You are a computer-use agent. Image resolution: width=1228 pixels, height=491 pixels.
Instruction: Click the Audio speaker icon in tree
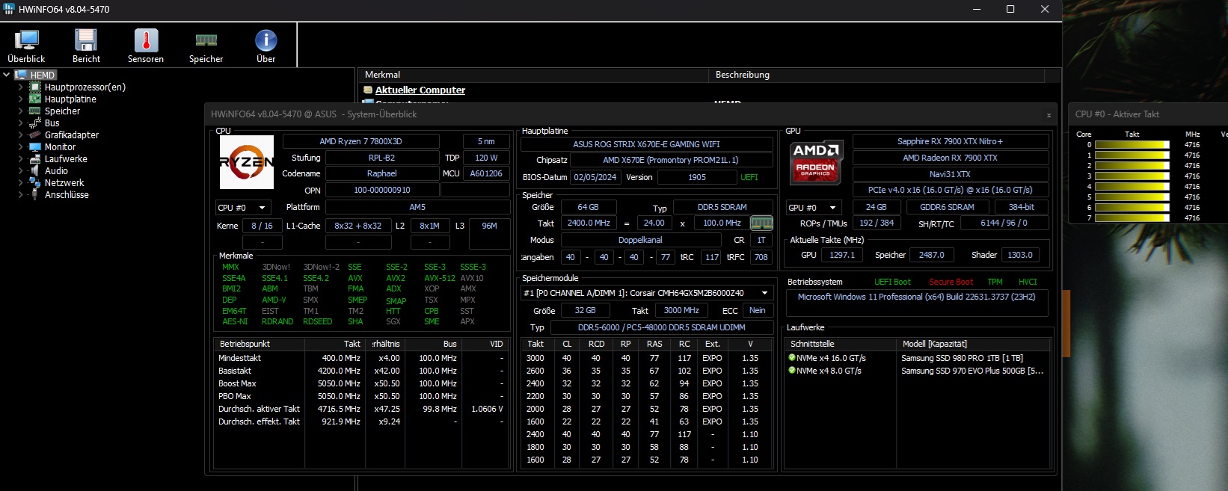tap(34, 171)
